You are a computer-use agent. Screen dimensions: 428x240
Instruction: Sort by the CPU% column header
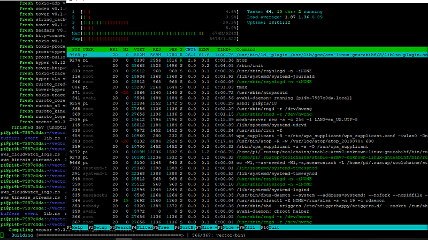pyautogui.click(x=190, y=49)
